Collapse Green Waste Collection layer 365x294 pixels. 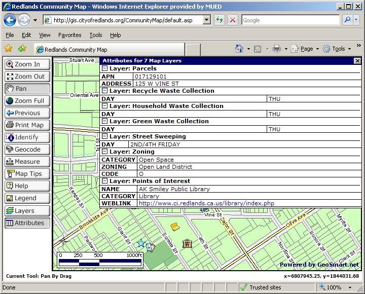[105, 121]
